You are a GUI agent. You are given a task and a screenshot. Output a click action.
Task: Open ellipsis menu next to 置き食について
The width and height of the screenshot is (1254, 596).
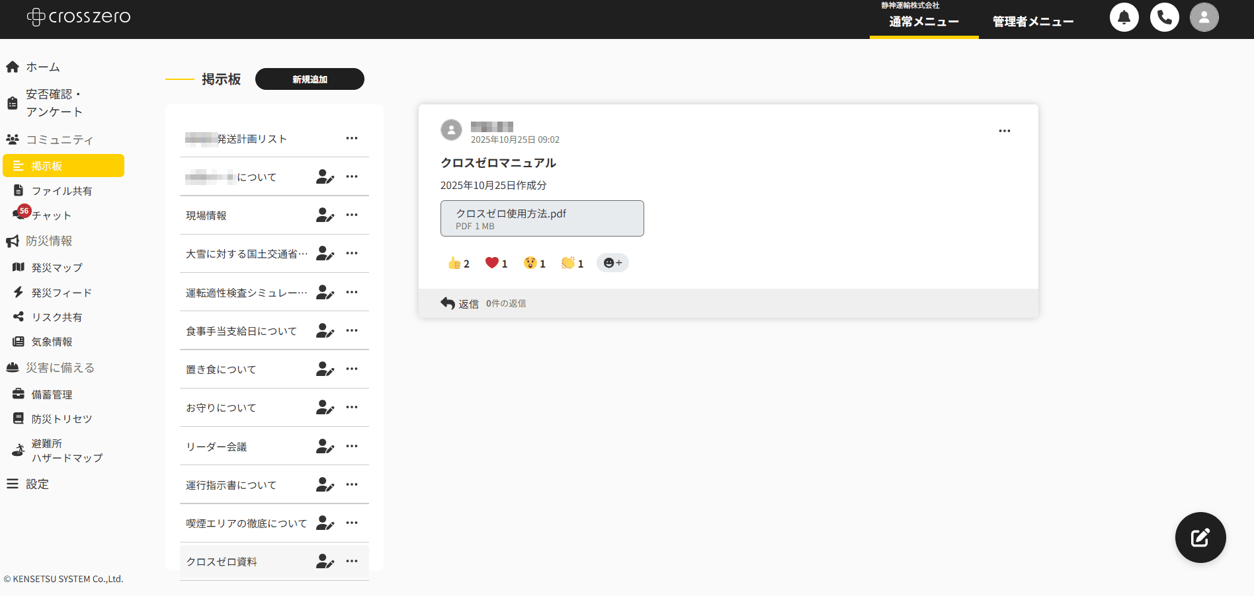click(352, 369)
